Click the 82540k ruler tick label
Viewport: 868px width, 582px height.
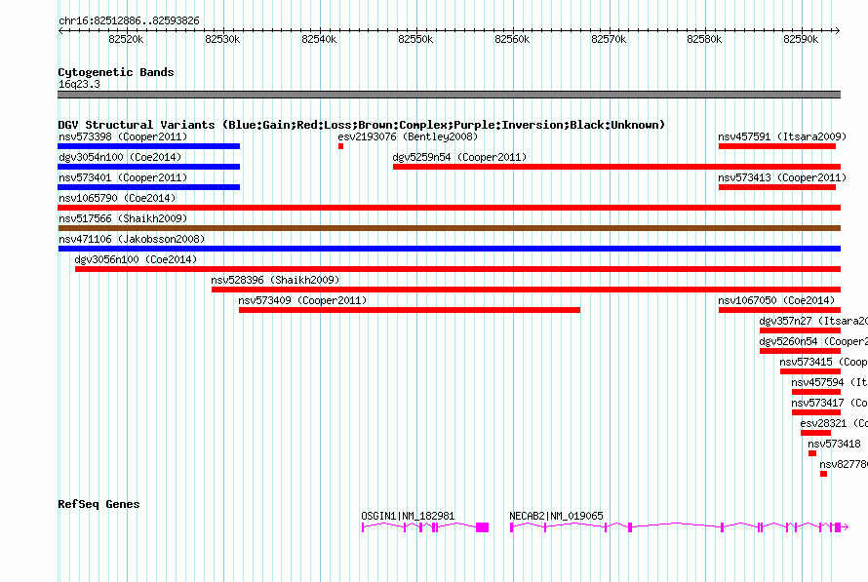pyautogui.click(x=319, y=39)
